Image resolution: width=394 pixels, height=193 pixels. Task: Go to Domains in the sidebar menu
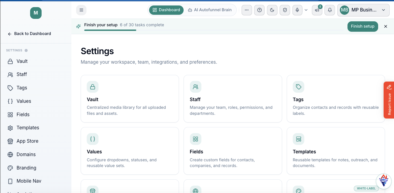[36, 154]
